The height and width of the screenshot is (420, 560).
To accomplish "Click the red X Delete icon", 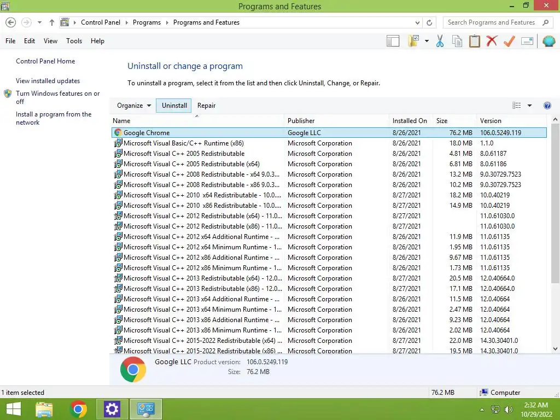I will 492,41.
